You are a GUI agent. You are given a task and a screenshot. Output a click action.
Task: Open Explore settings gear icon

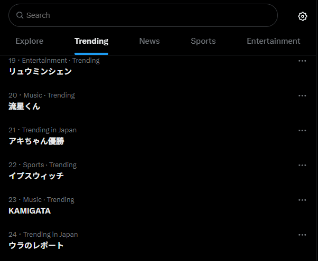[302, 16]
